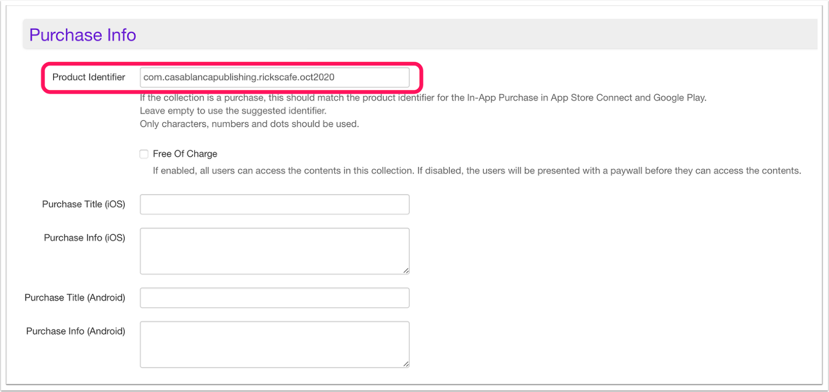The image size is (829, 392).
Task: Click the Product Identifier text field
Action: pos(274,77)
